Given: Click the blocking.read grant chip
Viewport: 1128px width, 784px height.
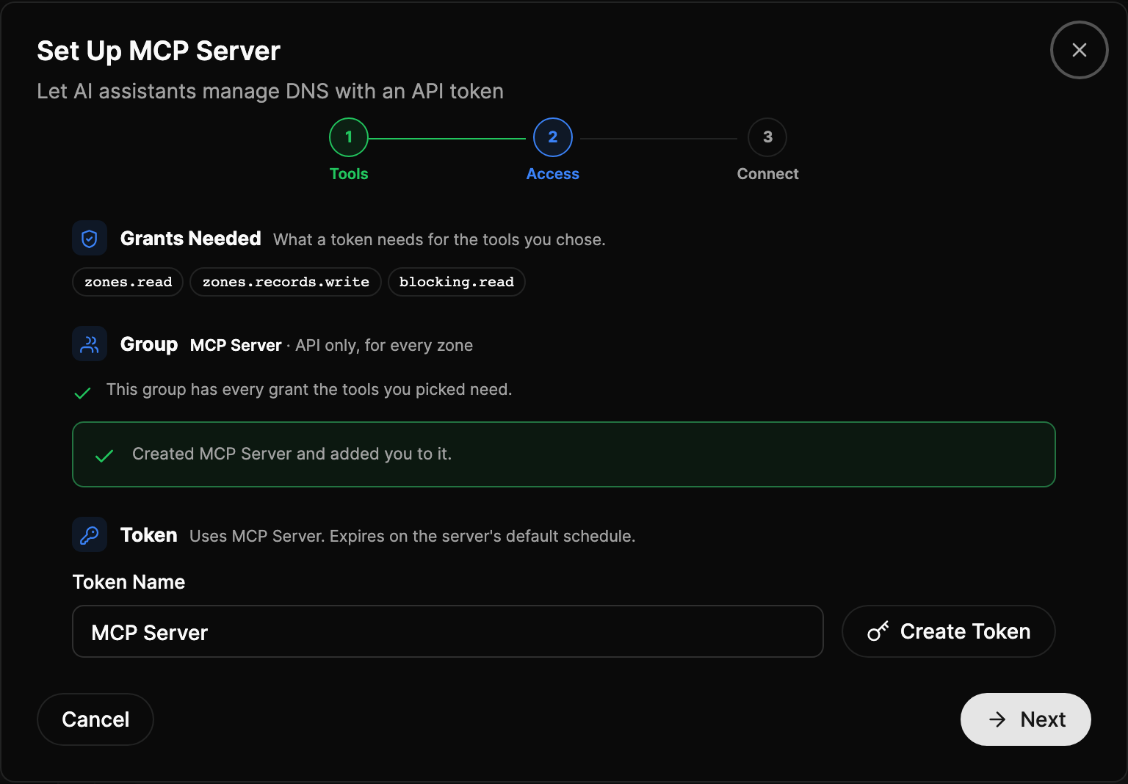Looking at the screenshot, I should coord(457,282).
